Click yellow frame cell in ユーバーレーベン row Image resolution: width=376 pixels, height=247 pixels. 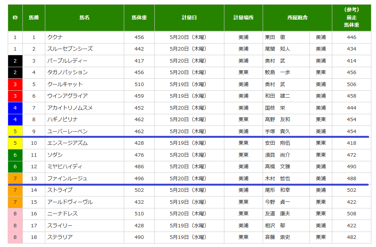pos(15,131)
